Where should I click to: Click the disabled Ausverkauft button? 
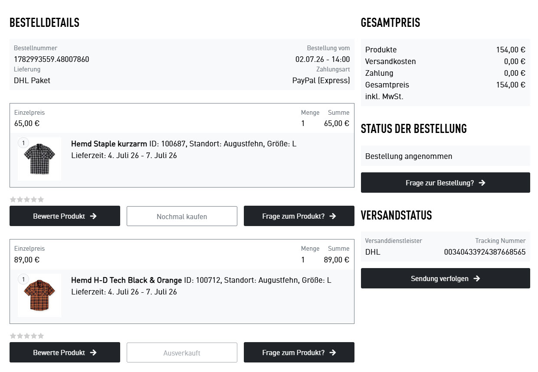pos(182,353)
